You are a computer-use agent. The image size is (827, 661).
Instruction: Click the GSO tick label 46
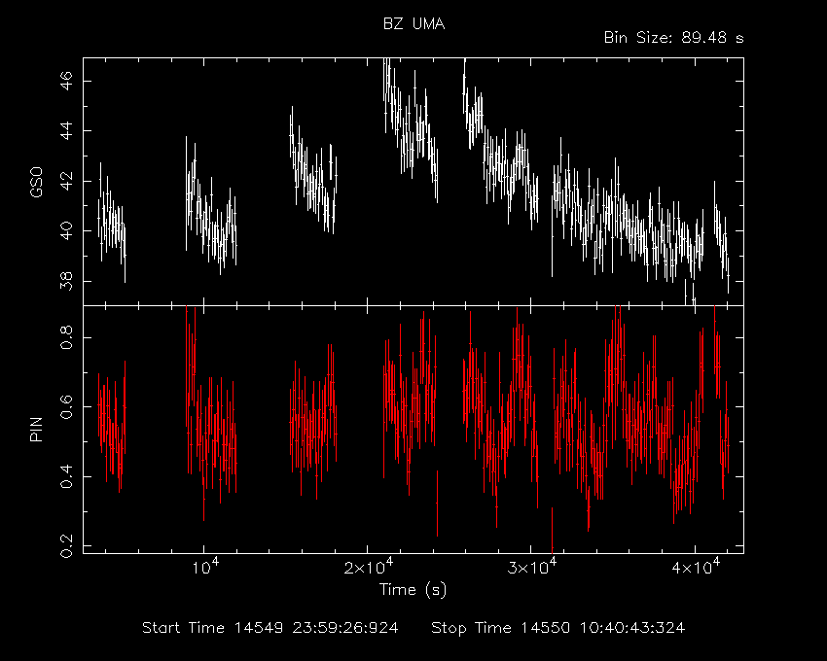click(66, 82)
